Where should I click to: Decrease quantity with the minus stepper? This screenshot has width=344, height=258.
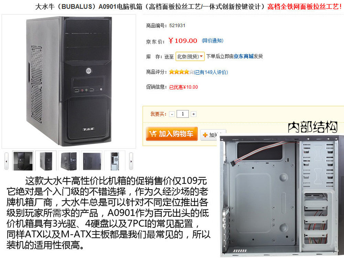point(172,114)
